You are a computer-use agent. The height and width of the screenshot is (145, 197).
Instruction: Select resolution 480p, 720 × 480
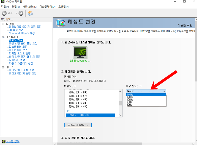click(78, 103)
